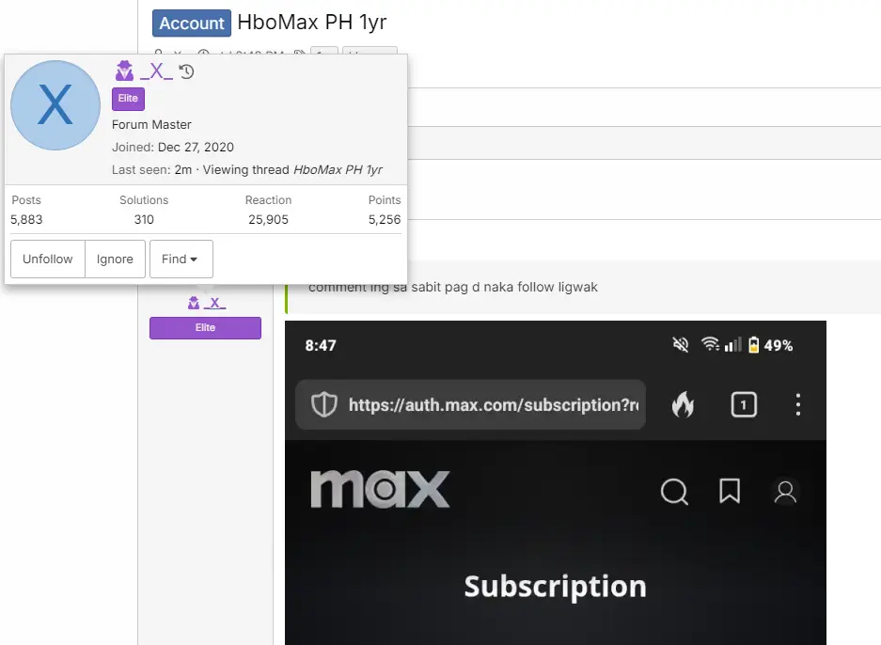Click the Posts count 5,883
The width and height of the screenshot is (881, 645).
click(x=26, y=220)
